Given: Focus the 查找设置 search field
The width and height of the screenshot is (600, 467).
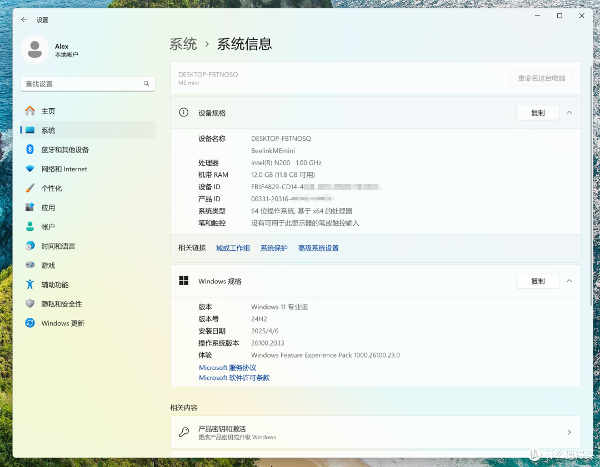Looking at the screenshot, I should coord(88,84).
